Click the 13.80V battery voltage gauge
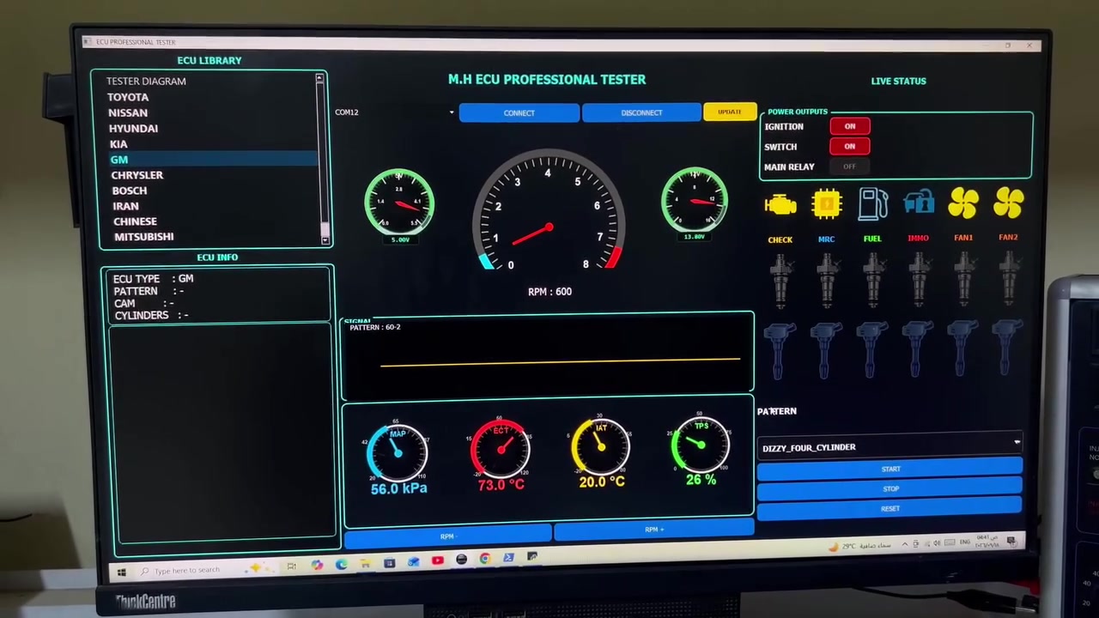 pyautogui.click(x=695, y=200)
